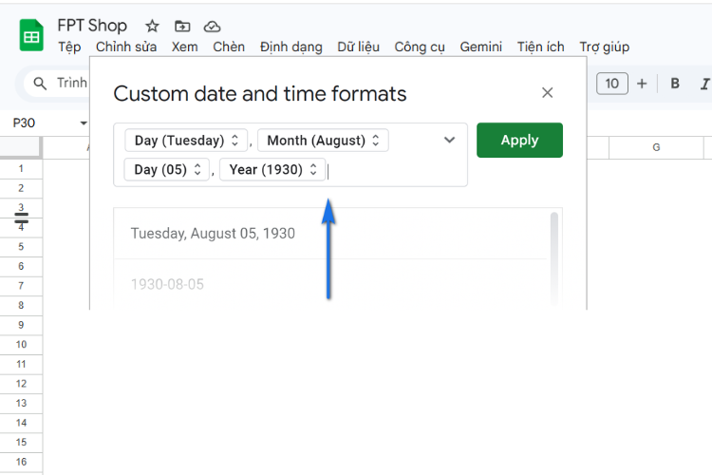Viewport: 712px width, 475px height.
Task: Open the Chỉnh sửa menu
Action: pos(126,47)
